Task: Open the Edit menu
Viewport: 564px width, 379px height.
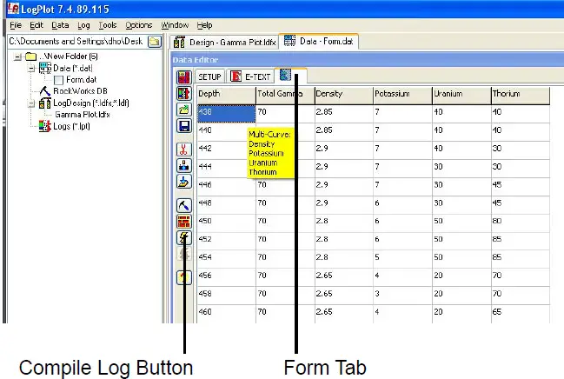Action: 36,25
